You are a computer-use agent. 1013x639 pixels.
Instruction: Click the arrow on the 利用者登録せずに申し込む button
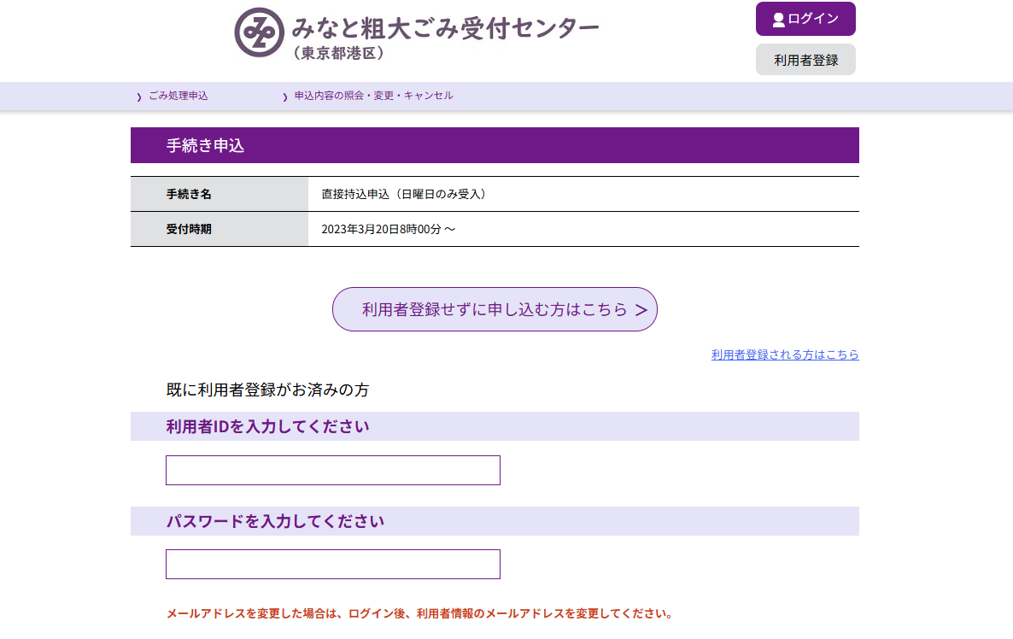point(641,310)
